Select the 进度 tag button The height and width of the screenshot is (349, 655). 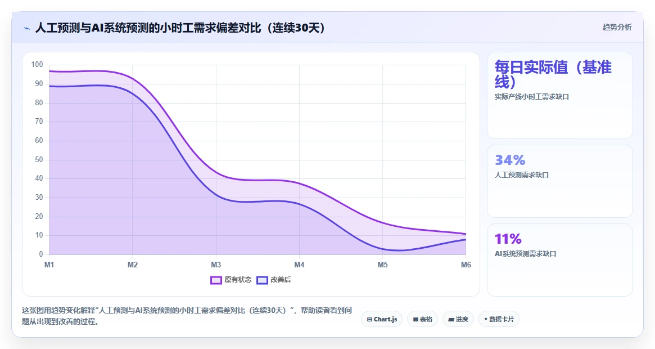click(458, 319)
